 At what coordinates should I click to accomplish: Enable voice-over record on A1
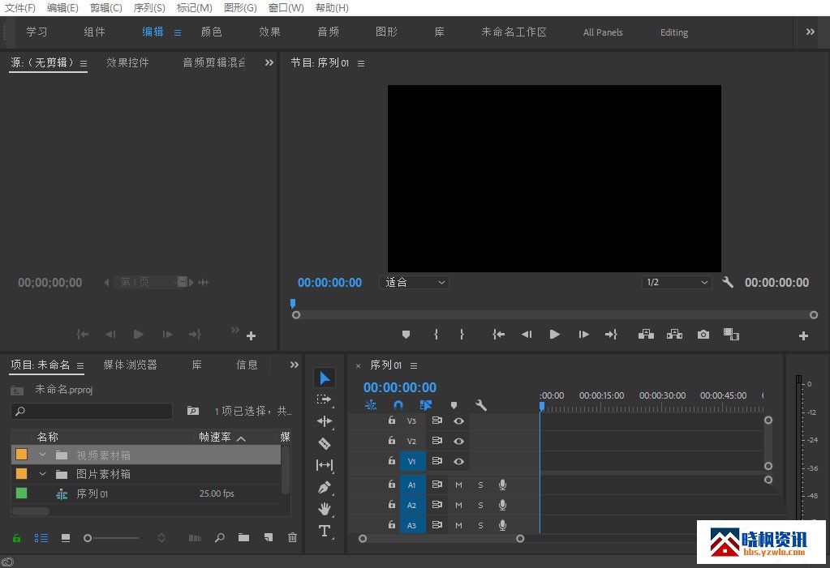click(502, 485)
